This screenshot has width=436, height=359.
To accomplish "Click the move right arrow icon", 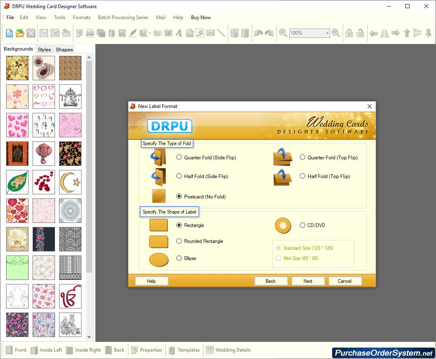I will [x=395, y=33].
